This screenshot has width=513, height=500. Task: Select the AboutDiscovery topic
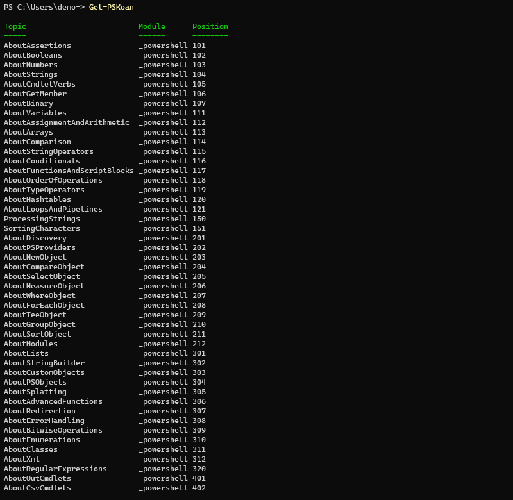(35, 238)
